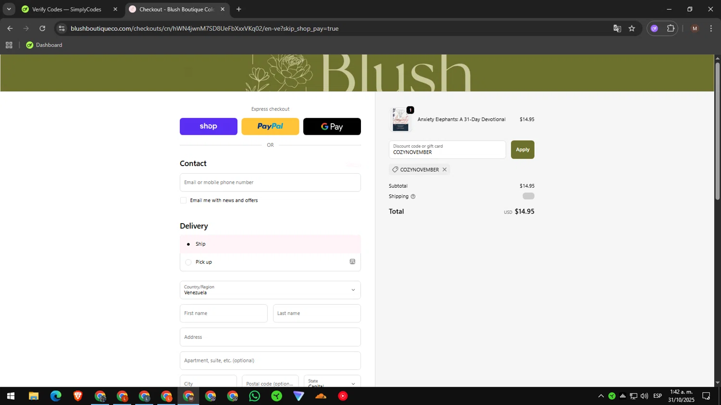The image size is (721, 405).
Task: Click the Postal code field
Action: tap(270, 381)
